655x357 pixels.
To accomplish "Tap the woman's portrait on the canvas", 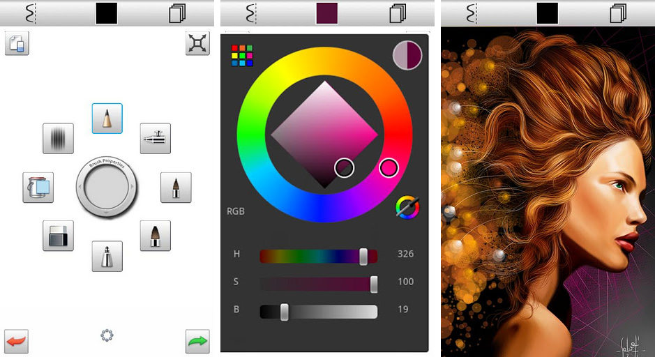I will point(548,192).
